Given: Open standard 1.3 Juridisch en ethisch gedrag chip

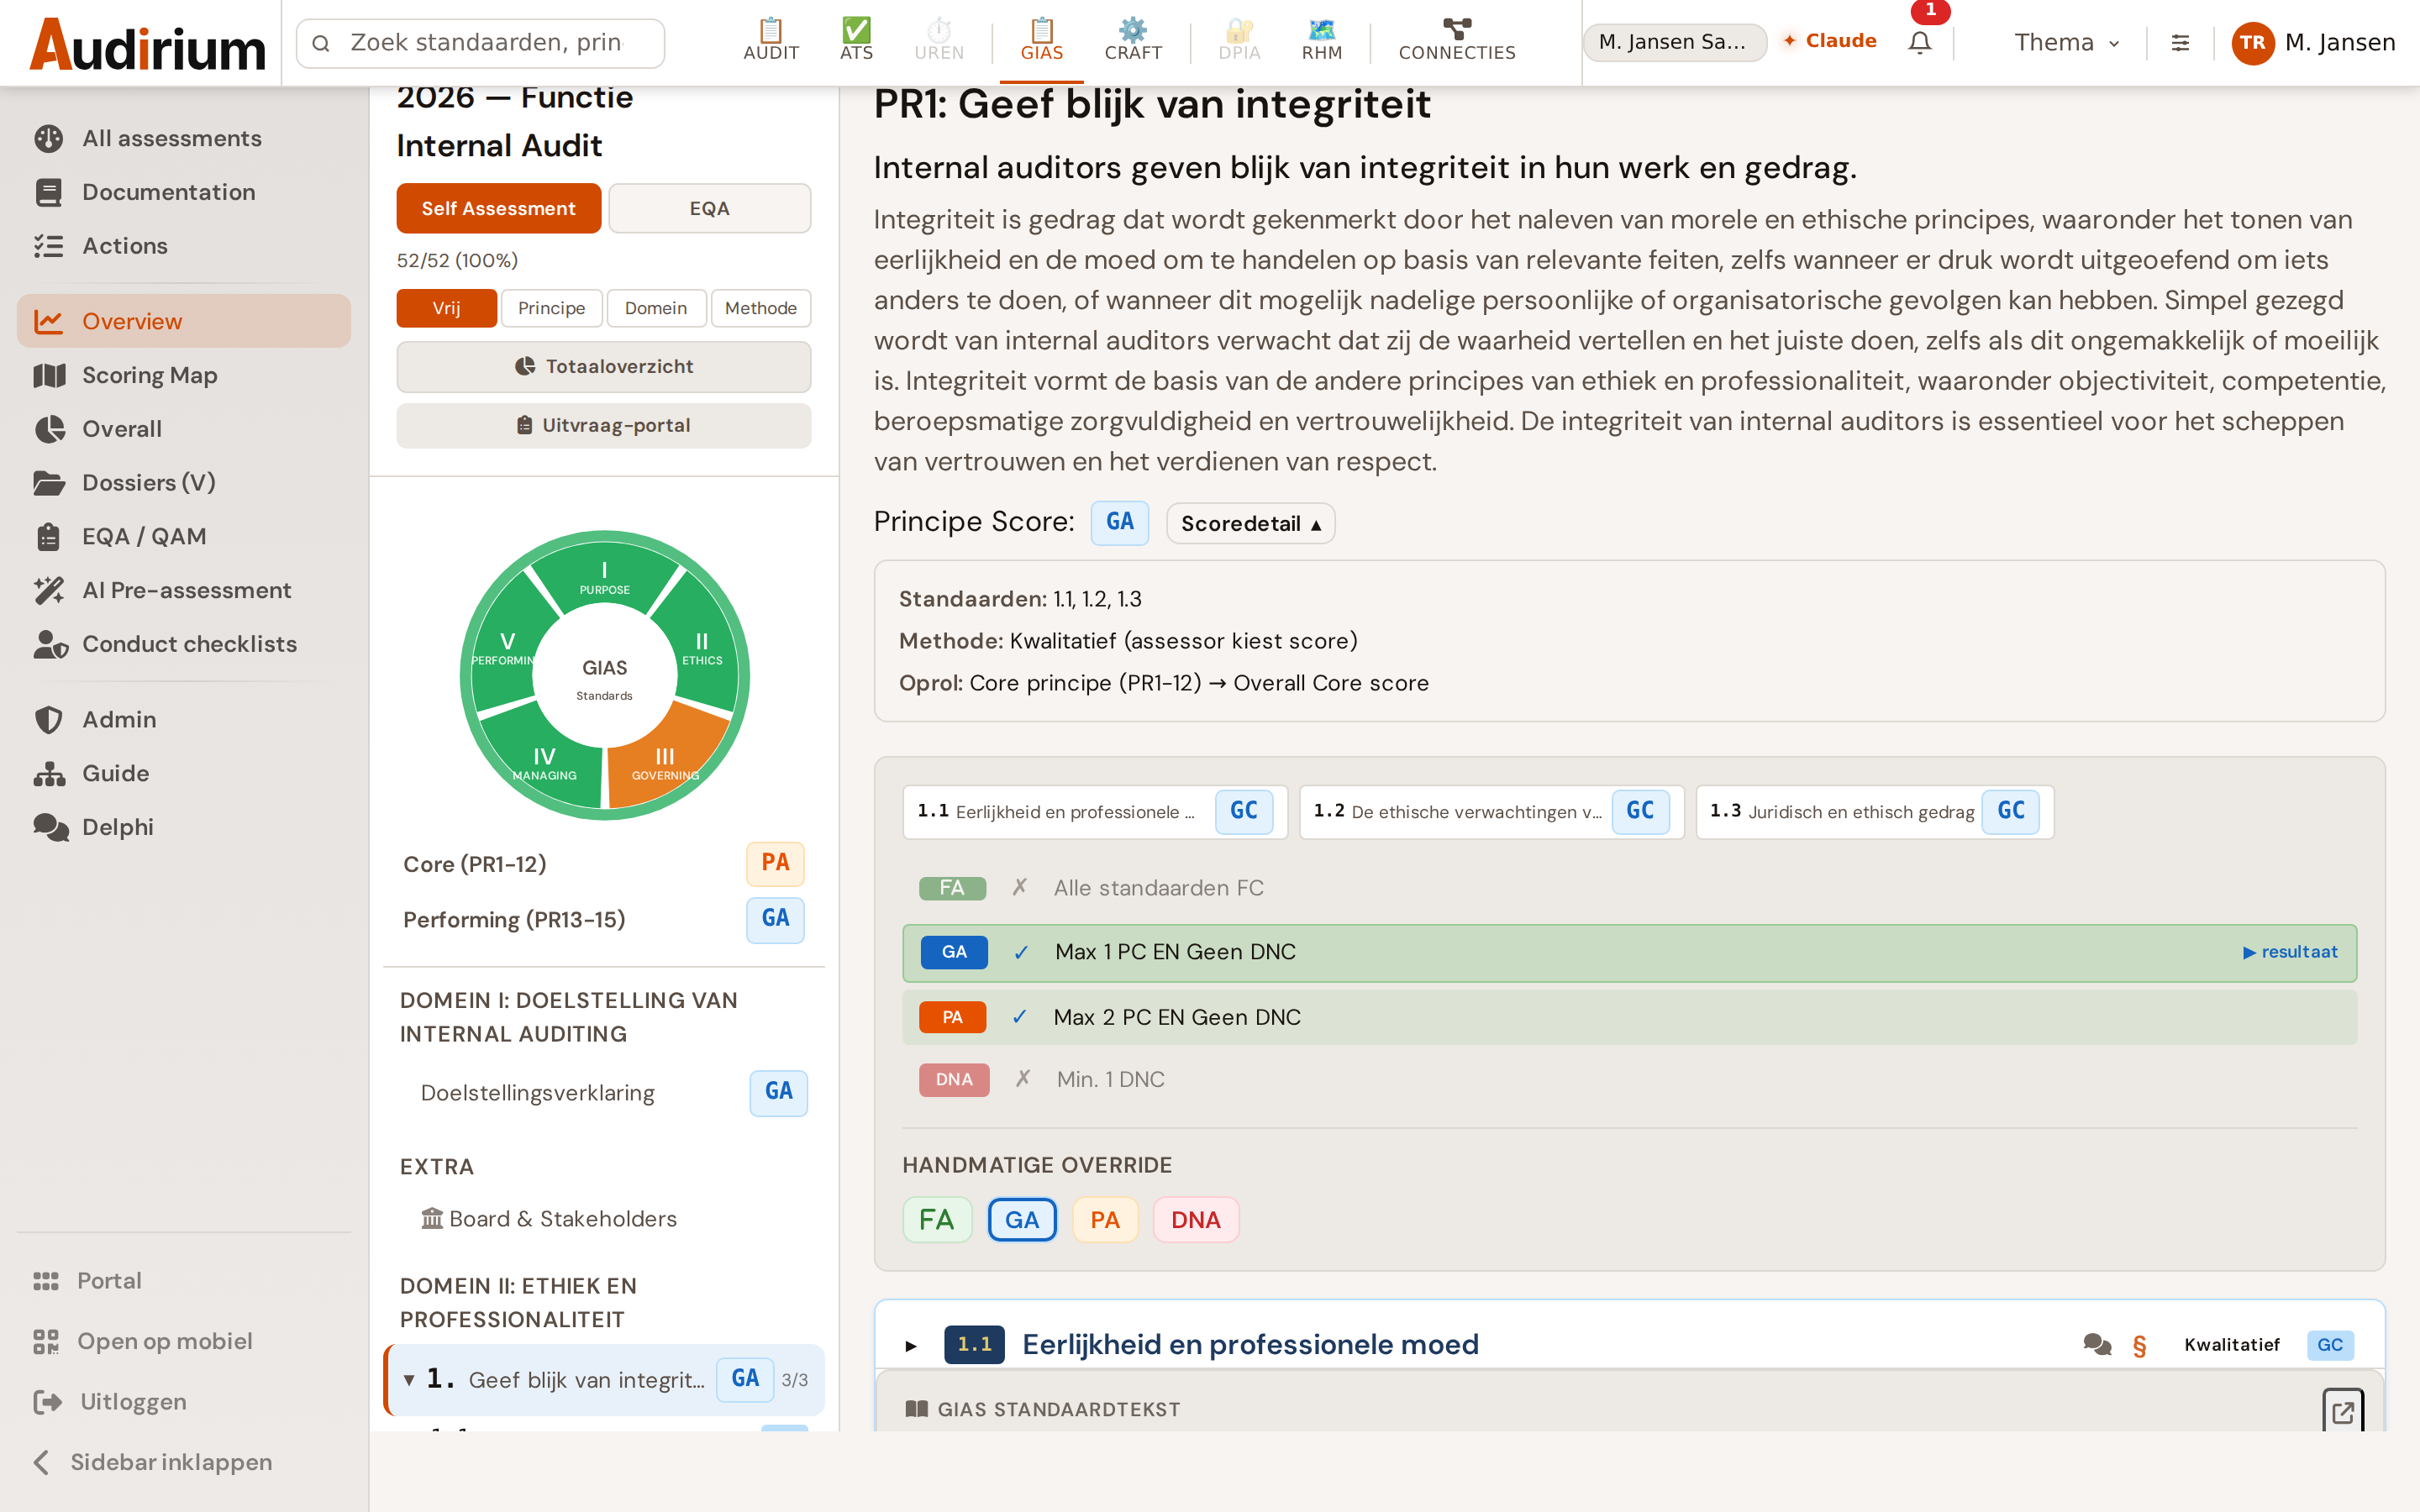Looking at the screenshot, I should click(x=1875, y=811).
